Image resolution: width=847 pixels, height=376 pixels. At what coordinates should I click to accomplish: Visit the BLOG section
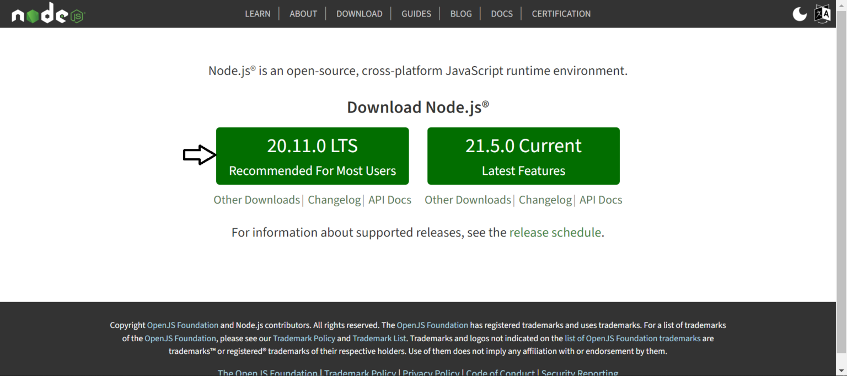(x=461, y=14)
